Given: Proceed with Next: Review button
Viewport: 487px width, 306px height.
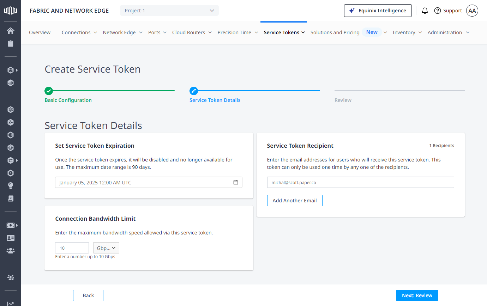Looking at the screenshot, I should 417,295.
